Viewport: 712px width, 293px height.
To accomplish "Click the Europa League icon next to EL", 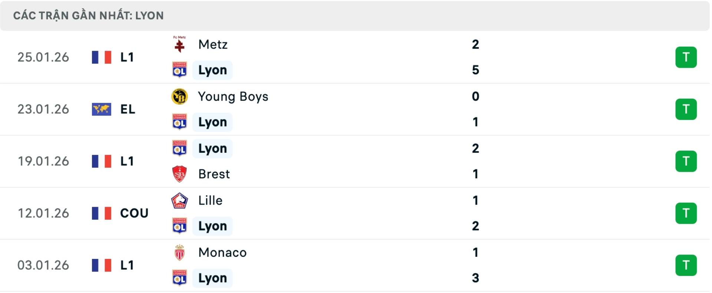I will [101, 109].
